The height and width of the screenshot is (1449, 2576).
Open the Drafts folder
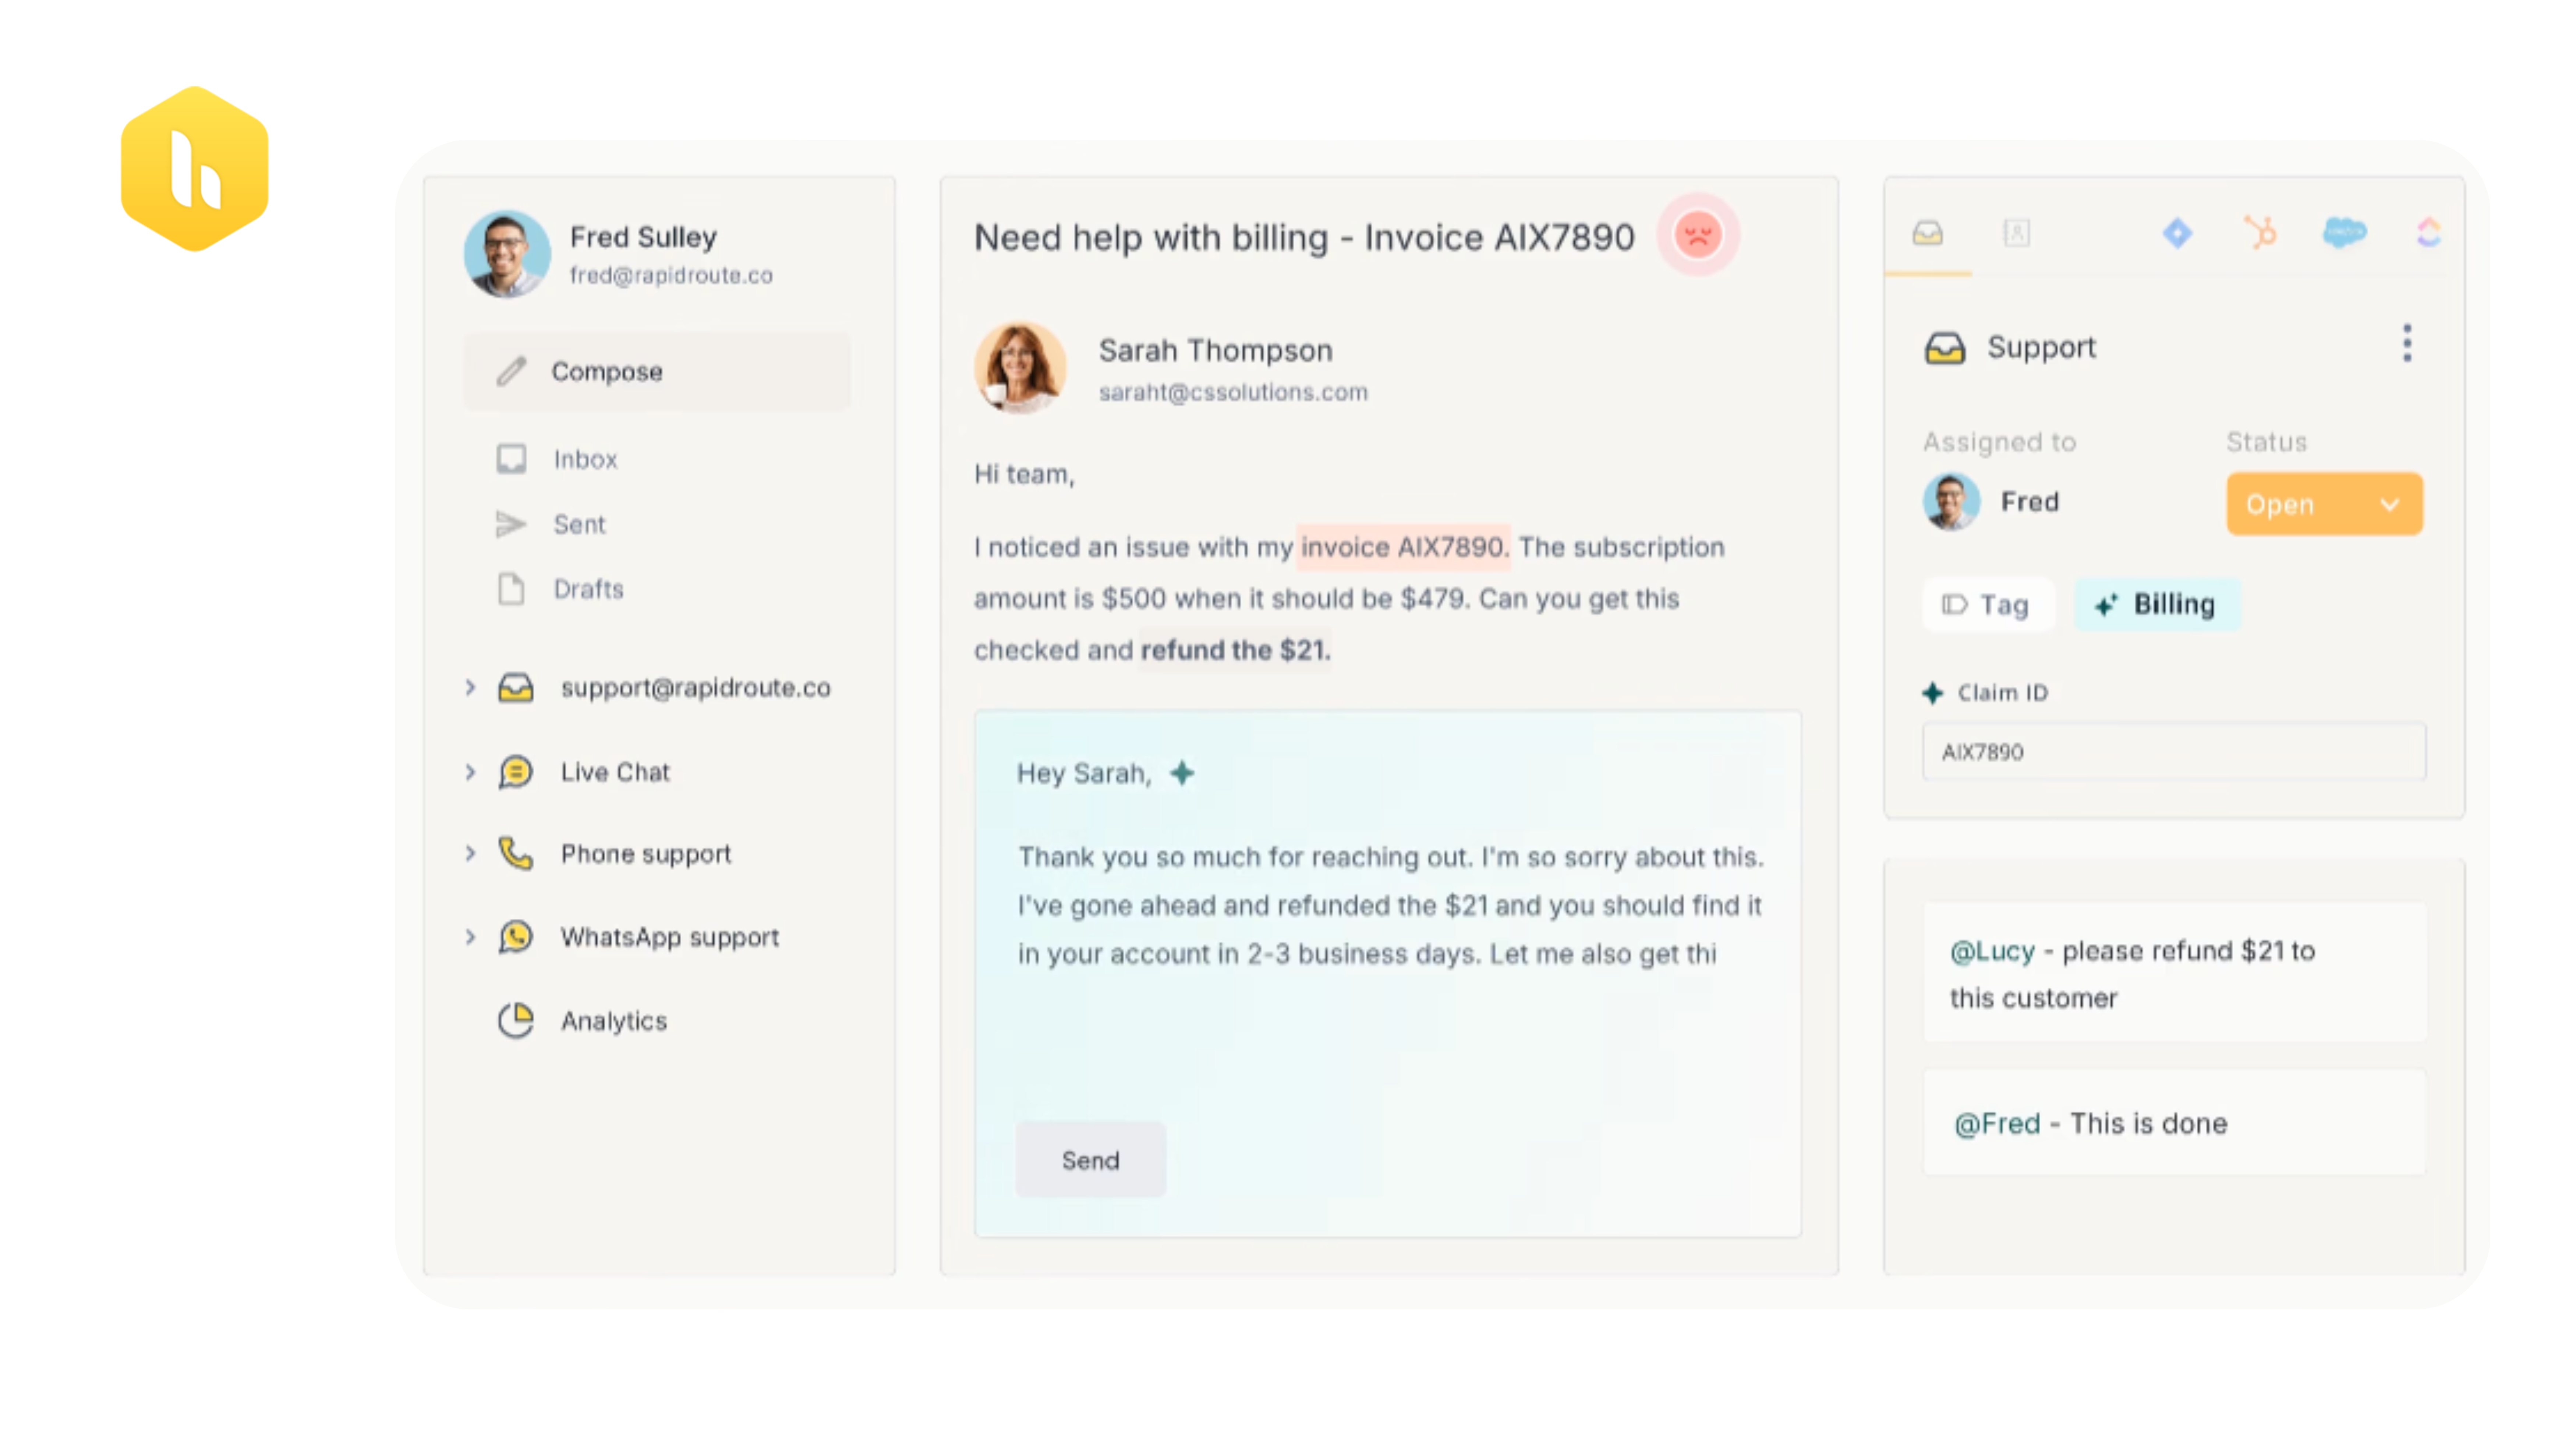(589, 589)
